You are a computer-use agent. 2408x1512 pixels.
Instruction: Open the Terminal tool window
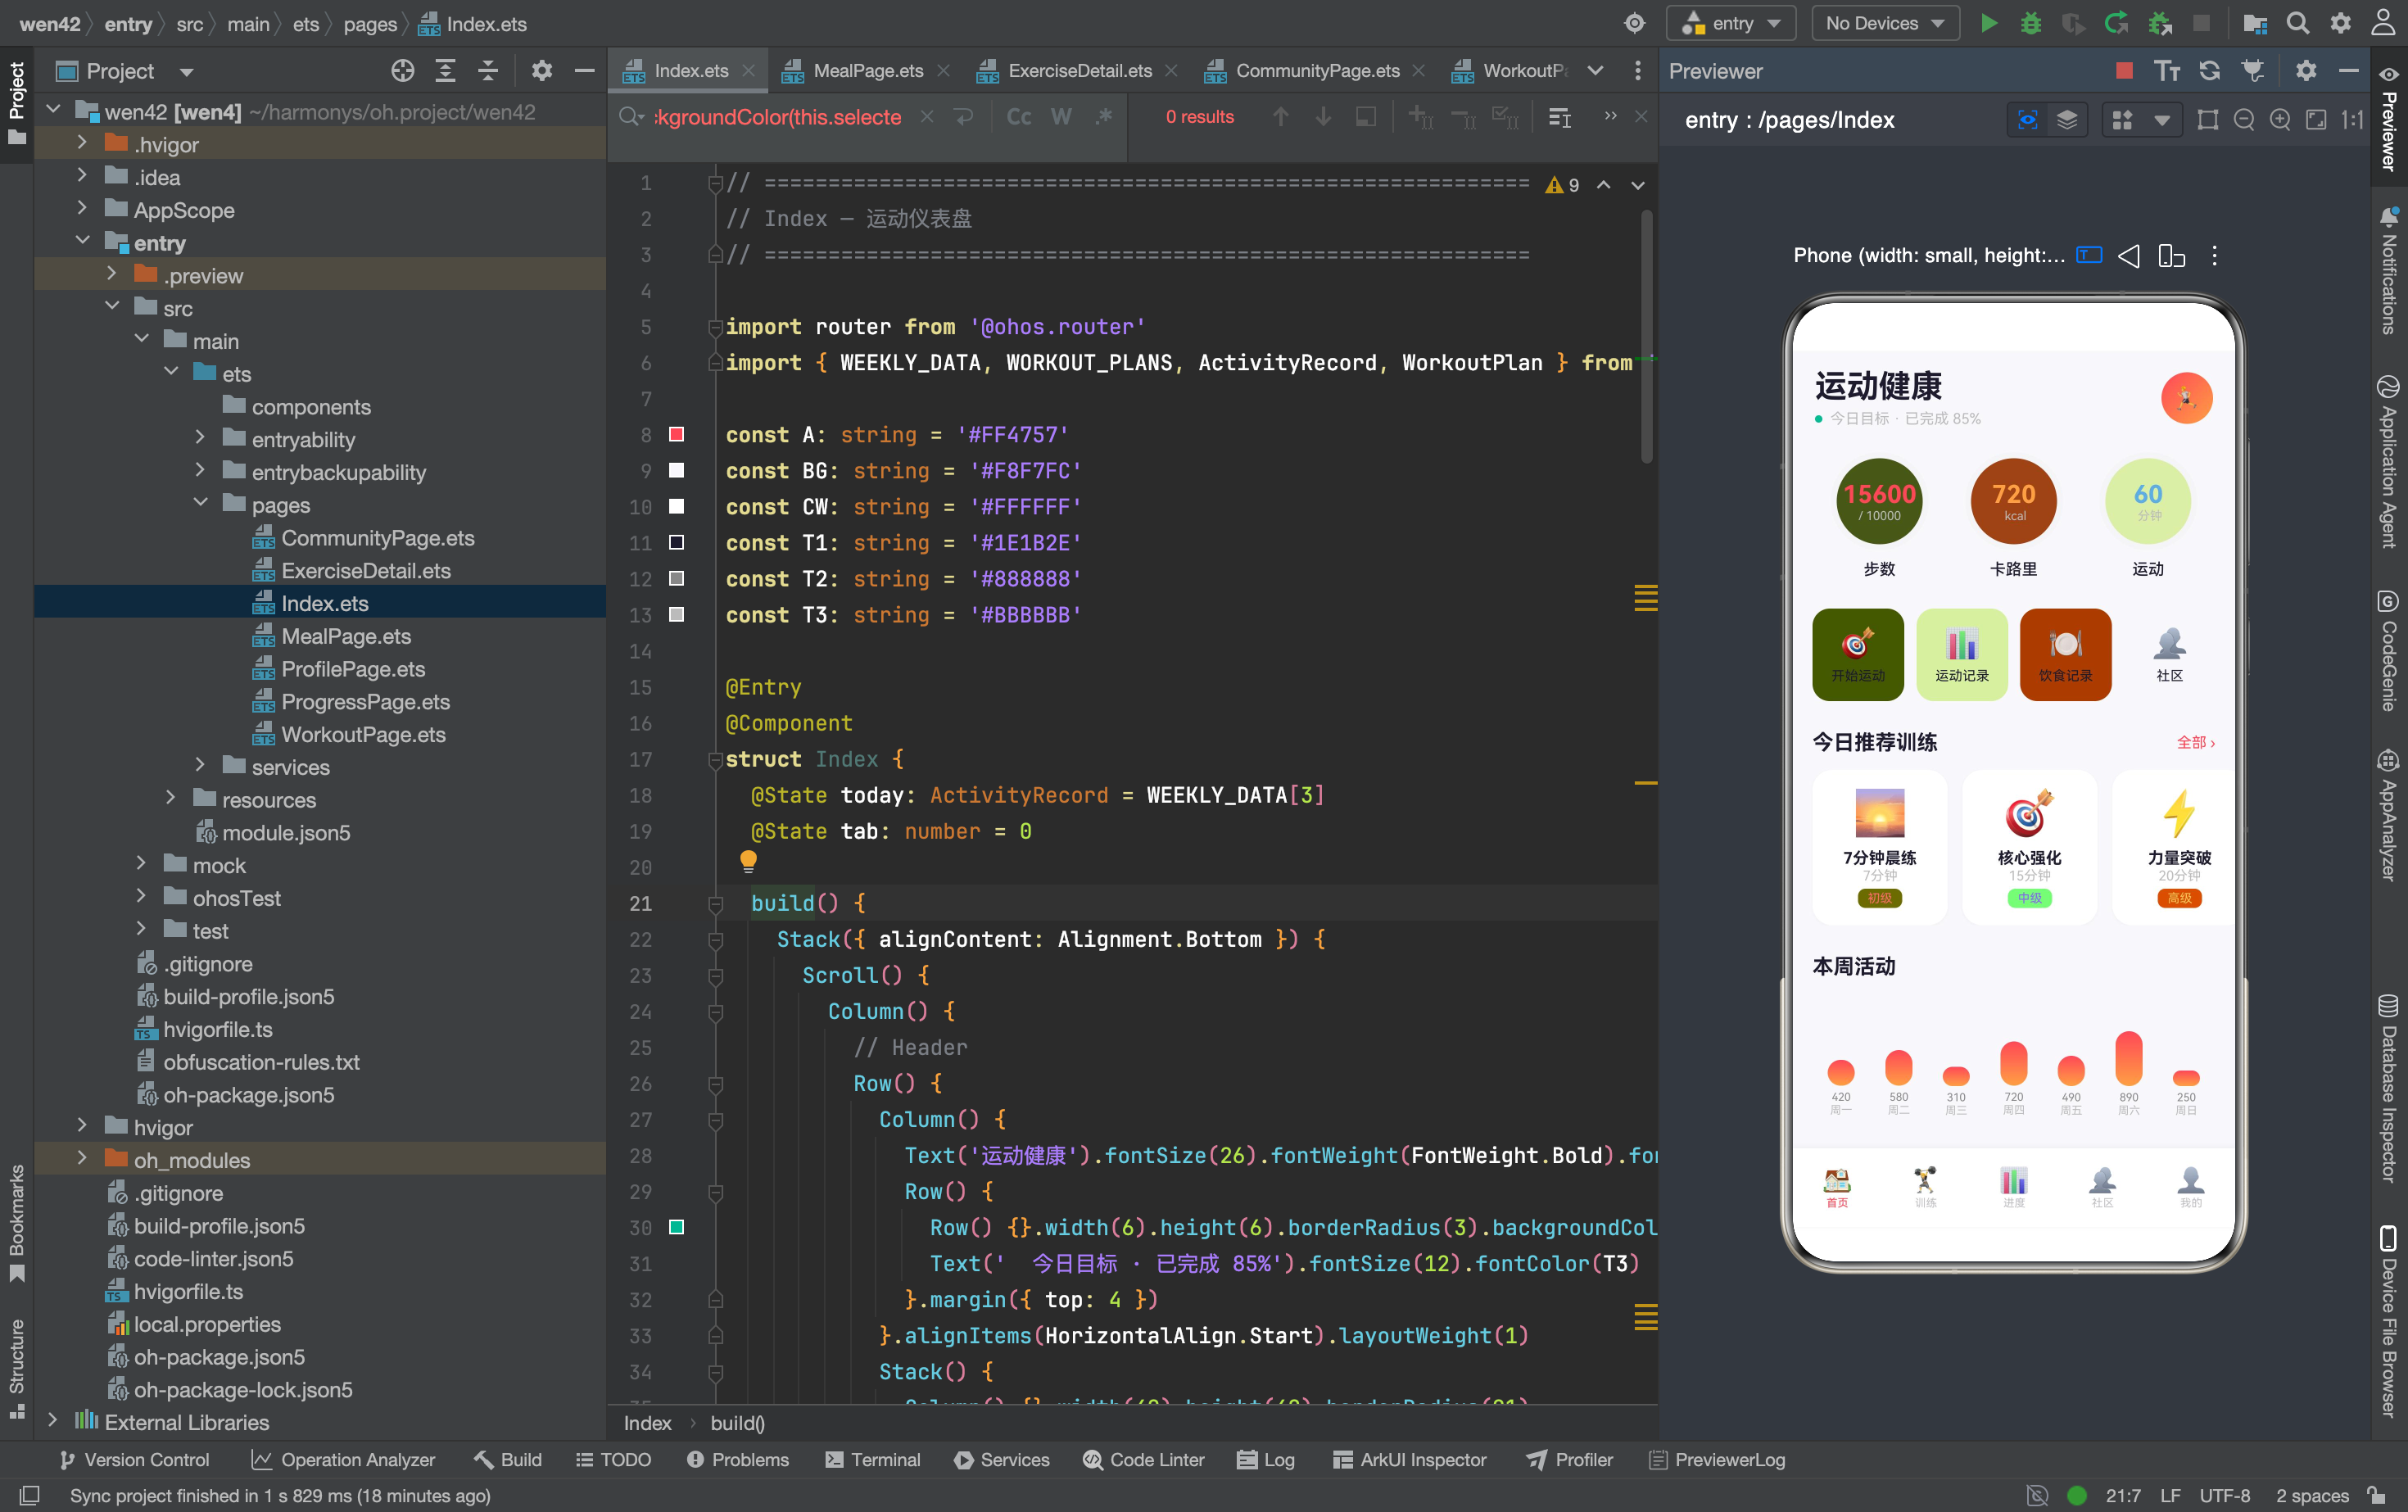click(x=872, y=1460)
